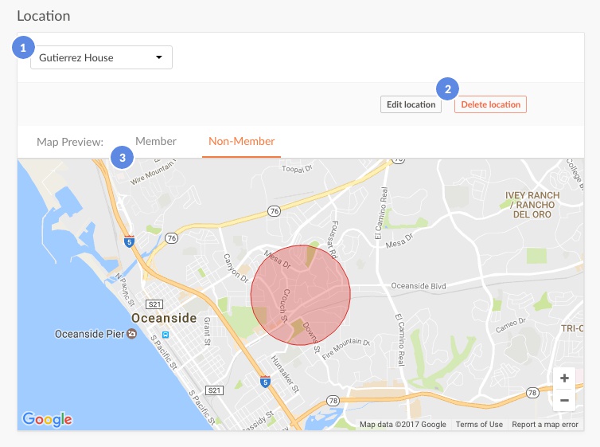Click Report a map error link
This screenshot has width=600, height=447.
(x=545, y=425)
